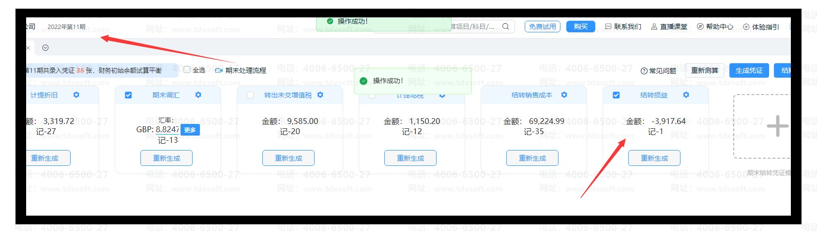The image size is (817, 233).
Task: Click the 生成凭证 button
Action: 749,70
